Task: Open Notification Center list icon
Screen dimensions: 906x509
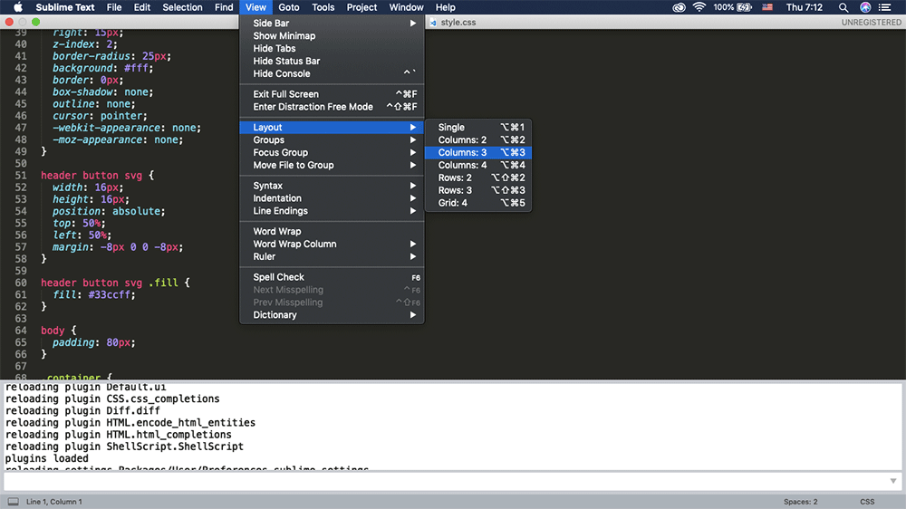Action: (884, 7)
